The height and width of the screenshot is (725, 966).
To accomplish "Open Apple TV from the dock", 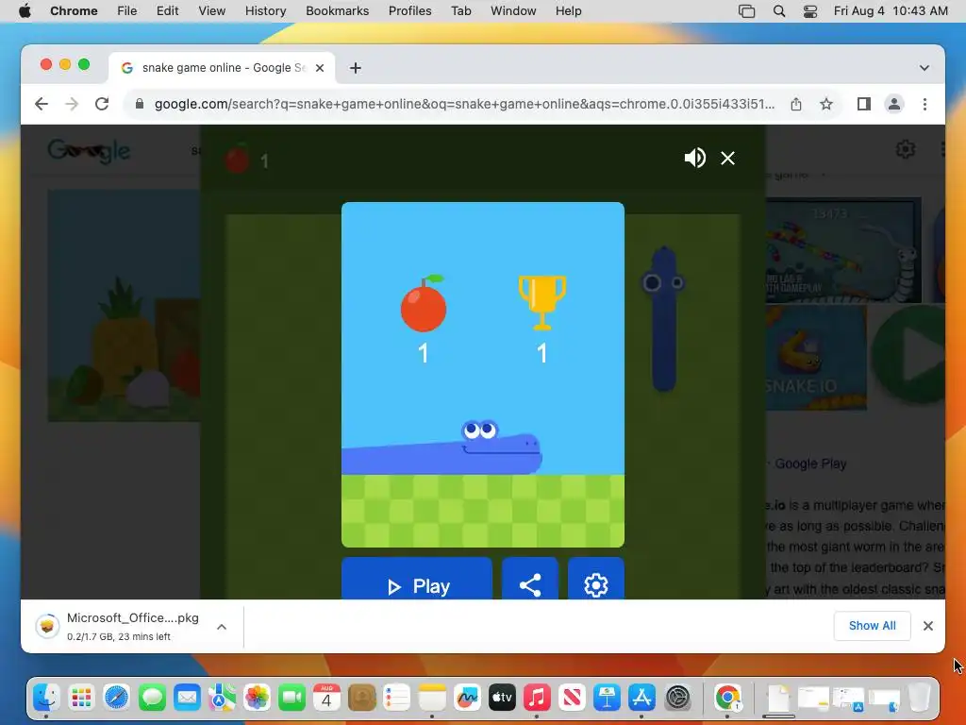I will click(x=502, y=698).
